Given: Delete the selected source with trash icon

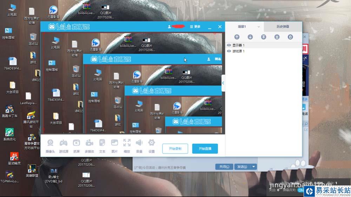Looking at the screenshot, I should point(290,37).
